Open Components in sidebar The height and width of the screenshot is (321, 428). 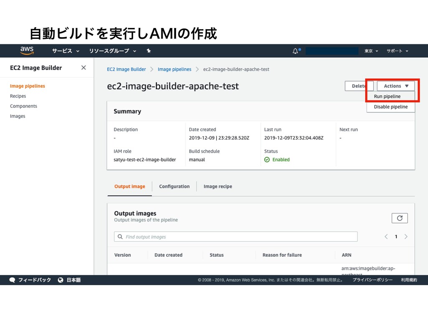(x=23, y=106)
